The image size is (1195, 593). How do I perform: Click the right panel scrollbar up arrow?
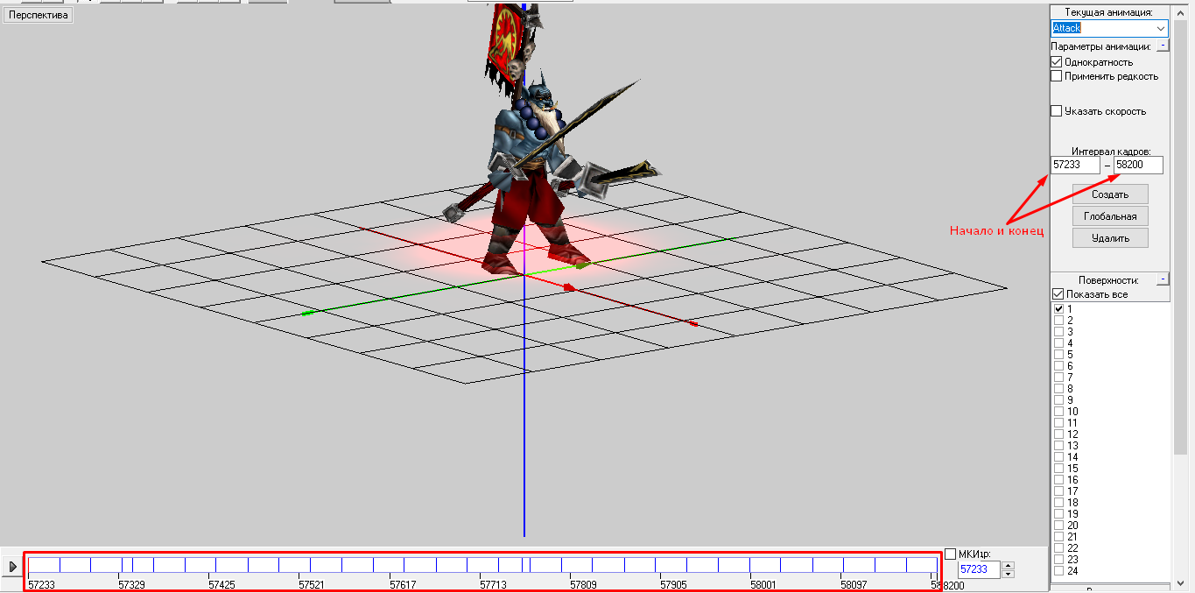click(1181, 13)
